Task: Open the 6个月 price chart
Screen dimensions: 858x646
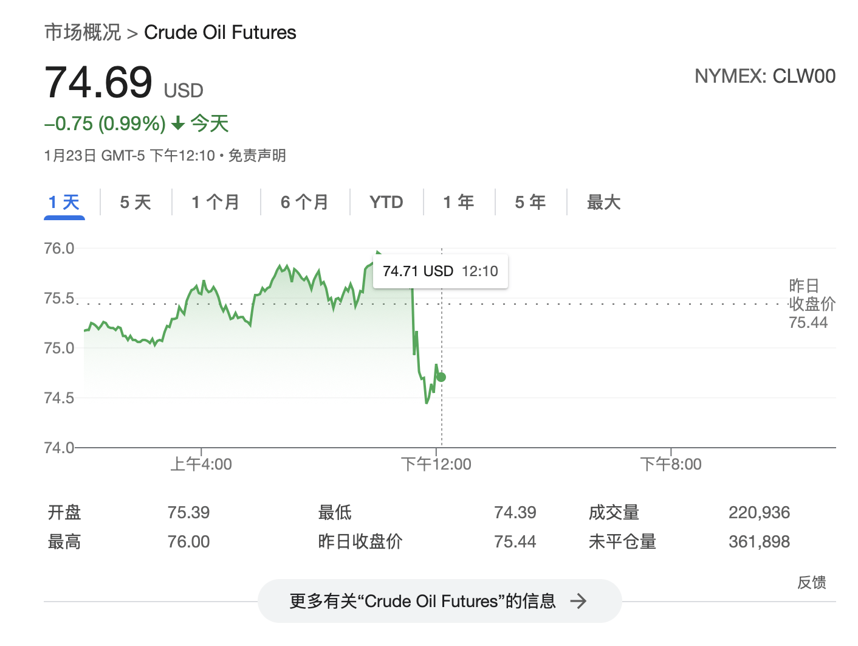Action: tap(304, 202)
